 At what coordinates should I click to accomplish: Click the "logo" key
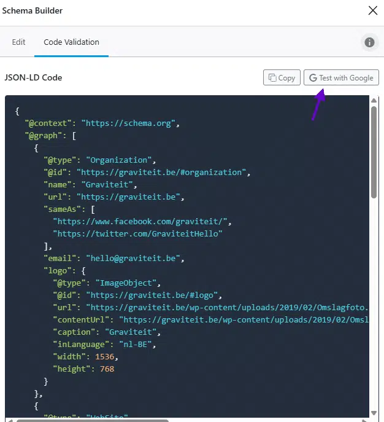pos(58,270)
